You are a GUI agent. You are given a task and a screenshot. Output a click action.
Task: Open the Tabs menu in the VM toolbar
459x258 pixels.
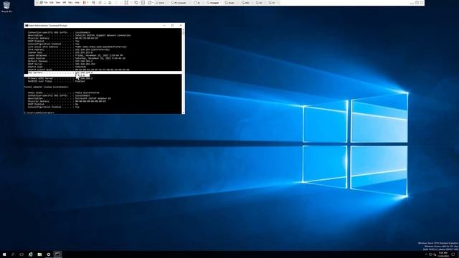(x=70, y=3)
